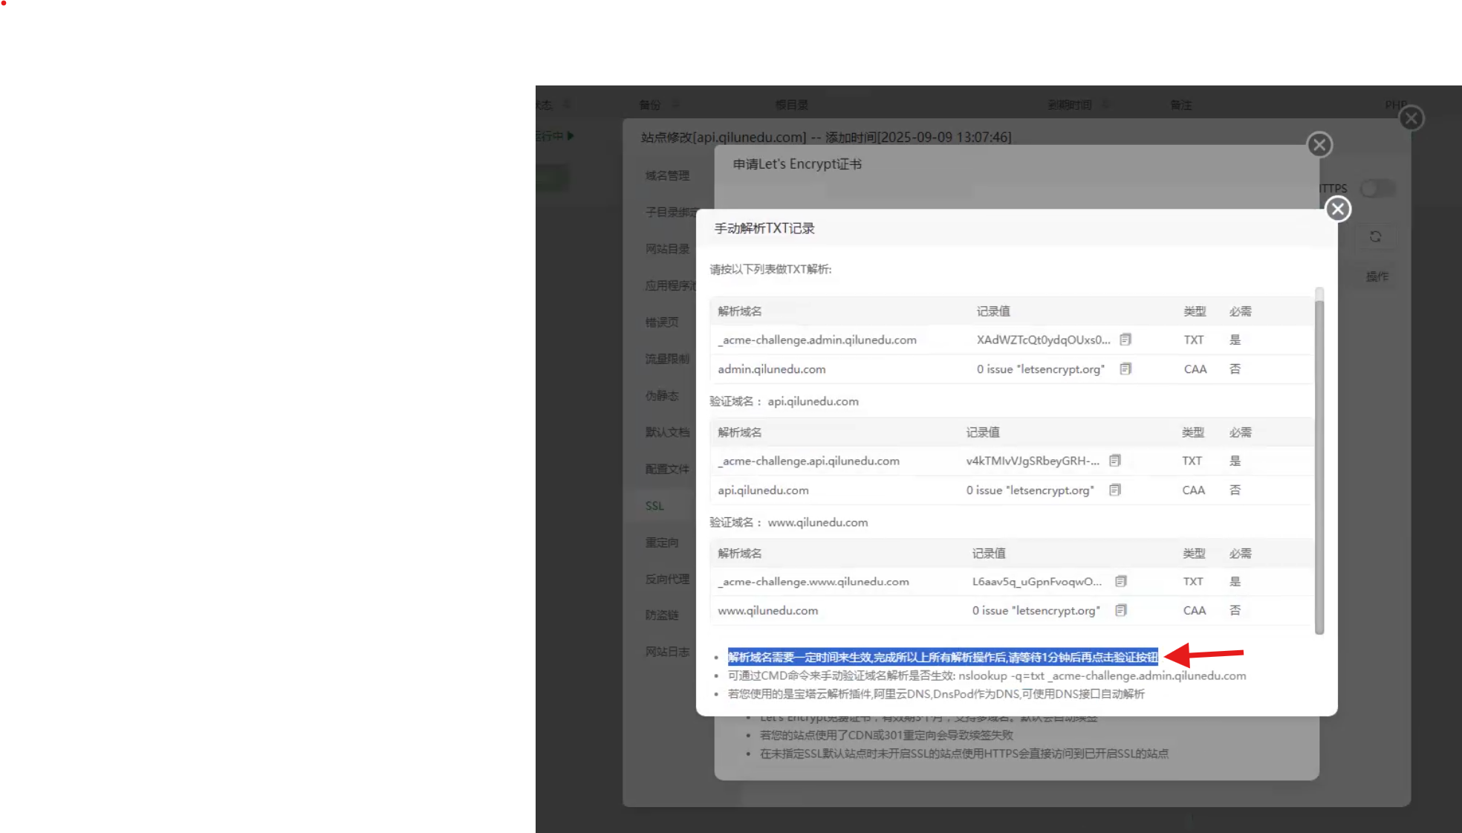The width and height of the screenshot is (1462, 833).
Task: Click the refresh icon behind the dialog
Action: [1375, 236]
